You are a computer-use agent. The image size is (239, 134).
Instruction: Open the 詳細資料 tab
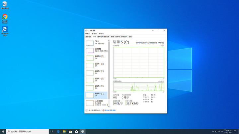[x=124, y=37]
